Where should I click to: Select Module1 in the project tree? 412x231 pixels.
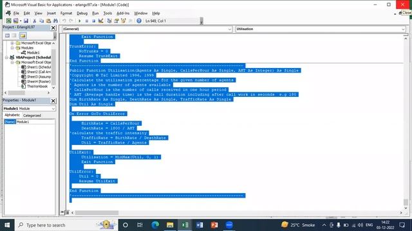(x=33, y=53)
